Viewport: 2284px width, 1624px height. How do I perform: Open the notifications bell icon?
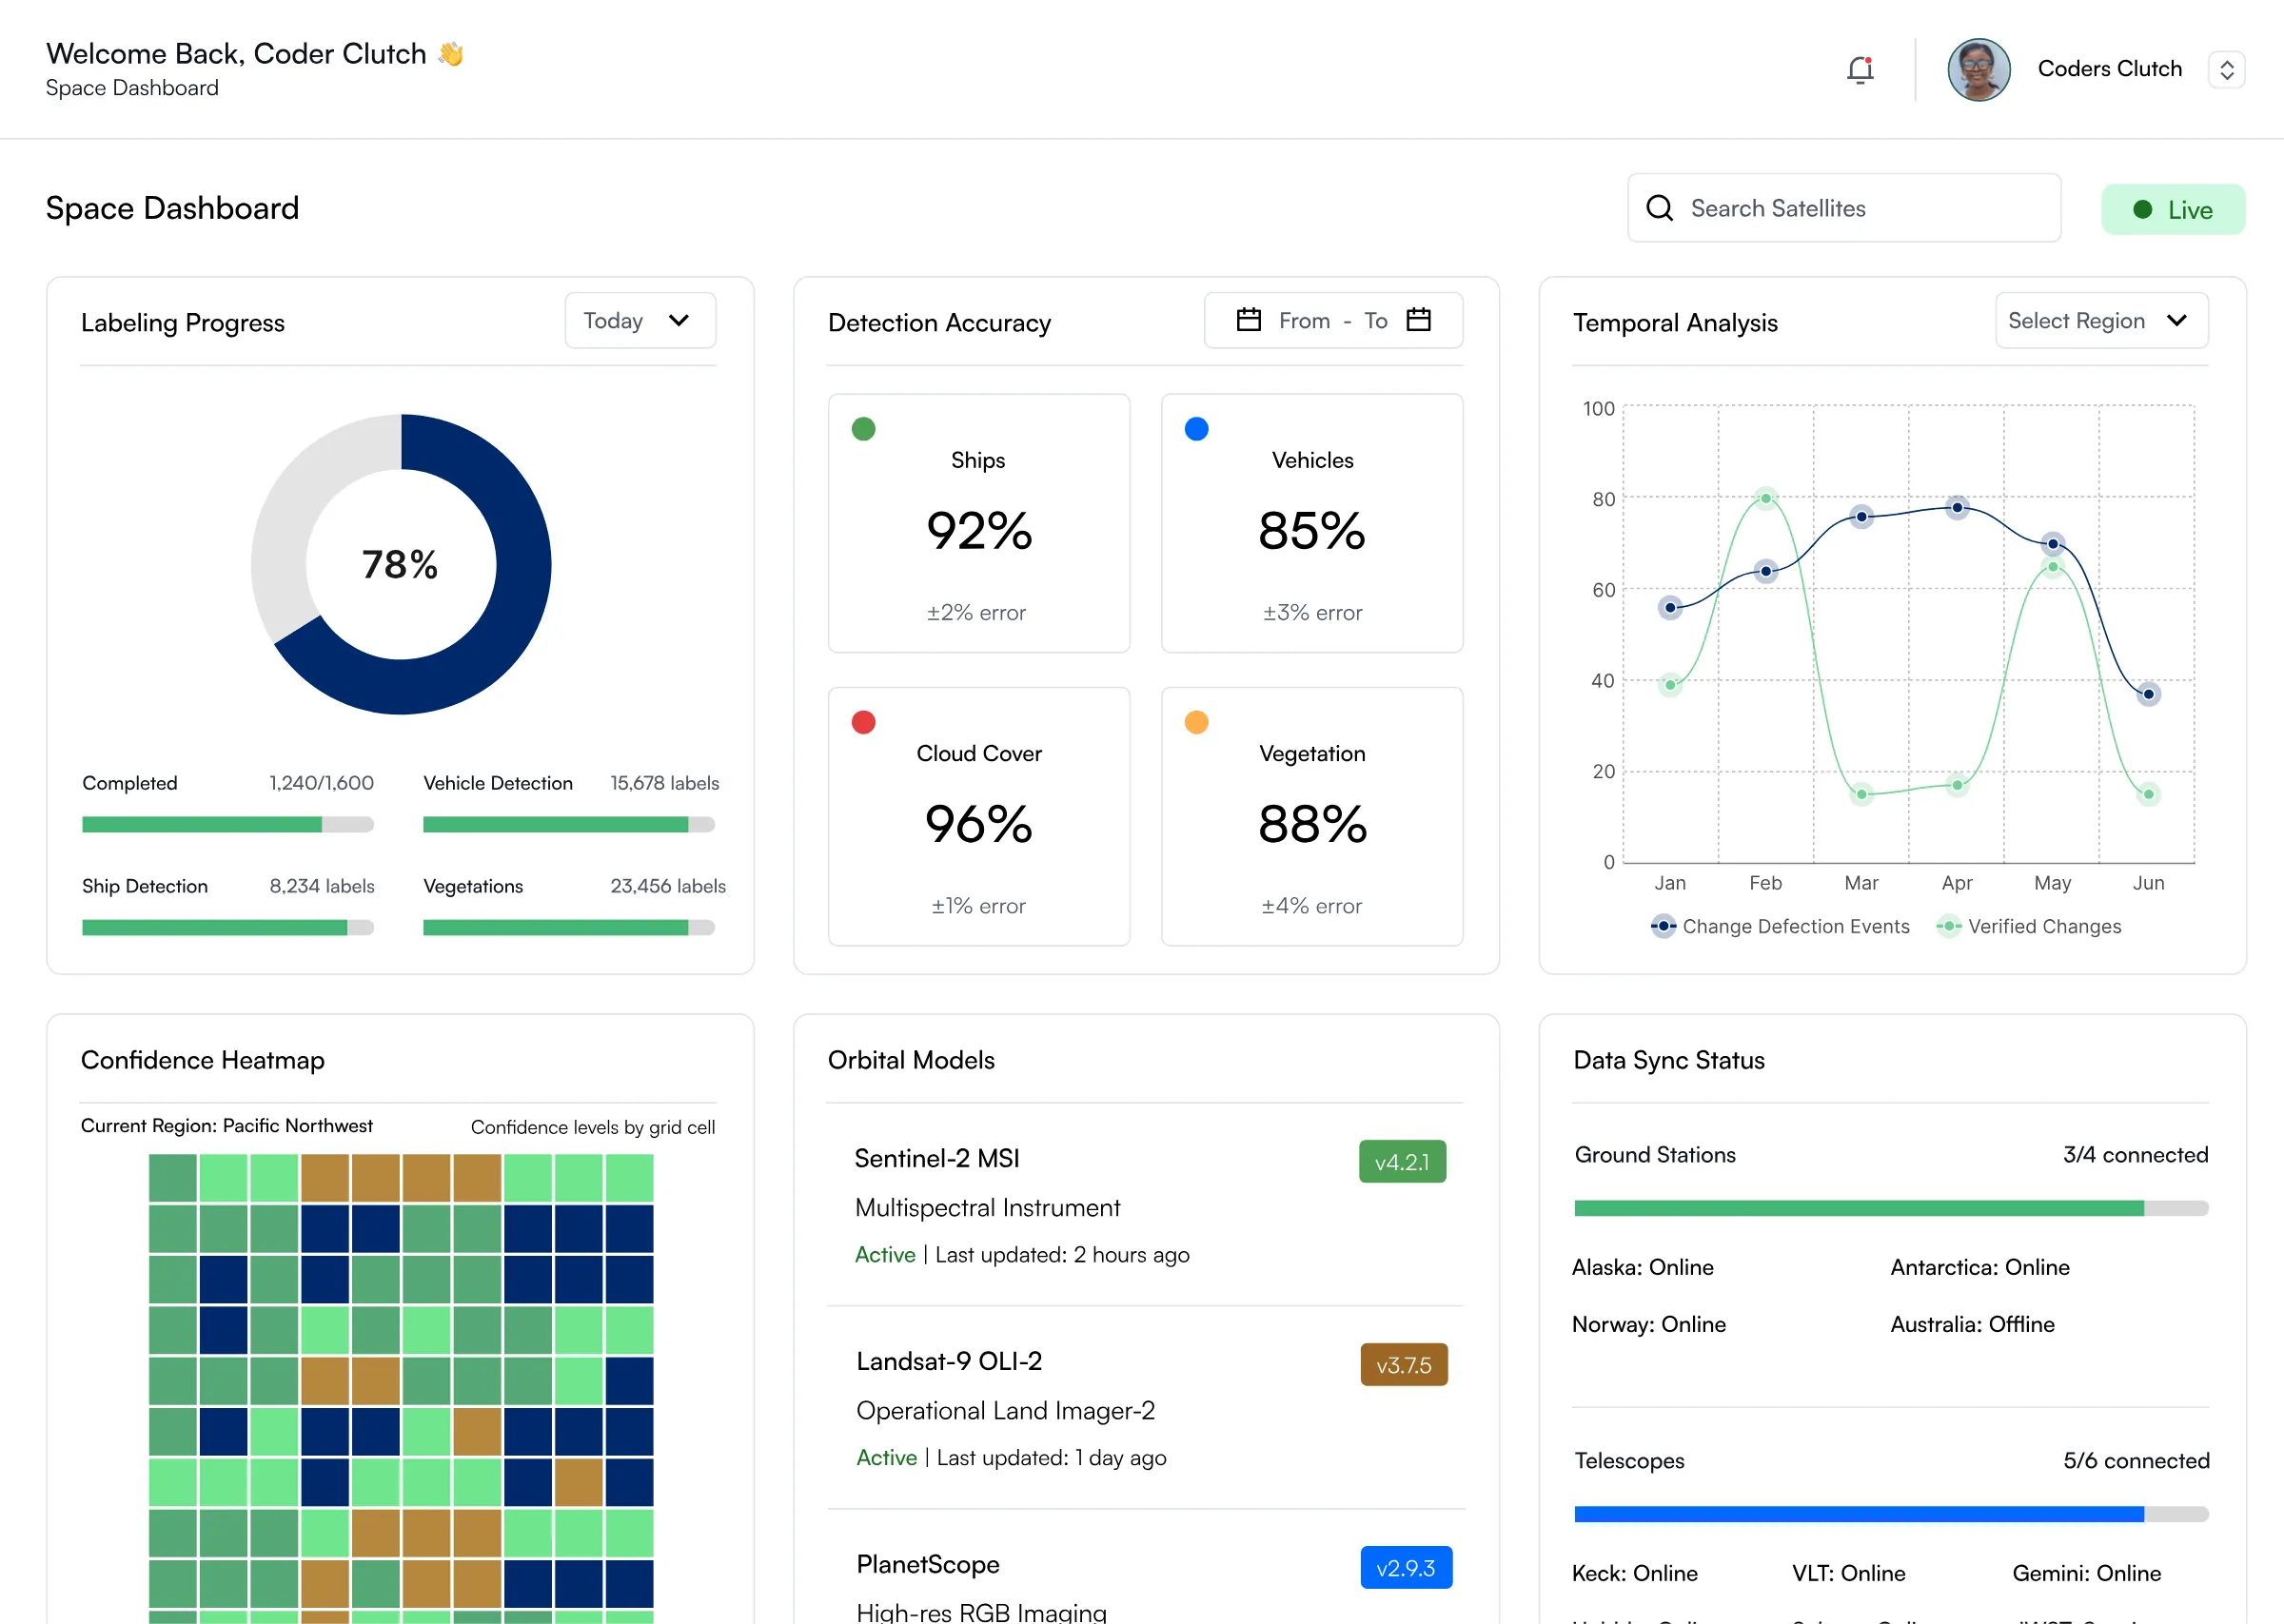tap(1860, 69)
